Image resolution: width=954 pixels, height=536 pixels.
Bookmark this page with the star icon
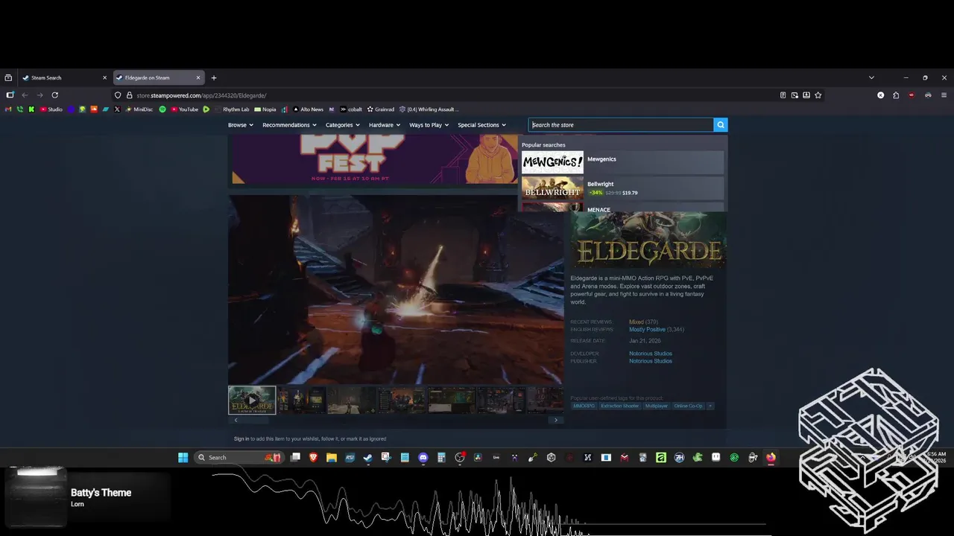pyautogui.click(x=818, y=95)
